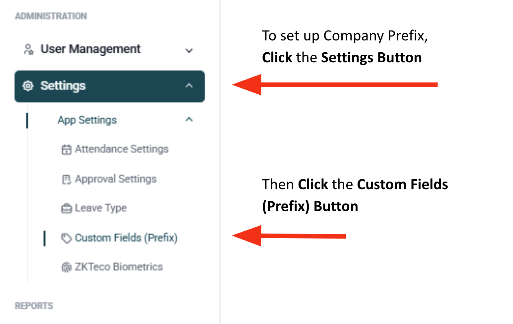Click the User Management person icon

pyautogui.click(x=28, y=49)
